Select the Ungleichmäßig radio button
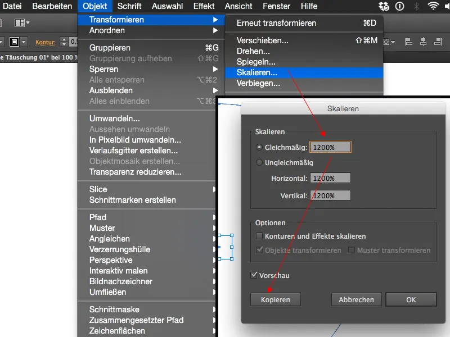This screenshot has width=450, height=337. pos(259,162)
